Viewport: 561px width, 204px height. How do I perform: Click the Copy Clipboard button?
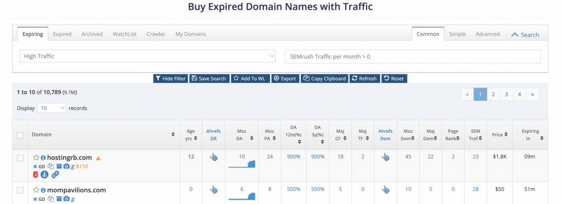click(324, 79)
